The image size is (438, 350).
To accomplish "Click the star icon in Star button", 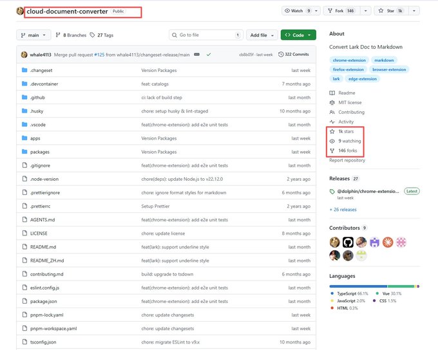I will click(x=381, y=11).
